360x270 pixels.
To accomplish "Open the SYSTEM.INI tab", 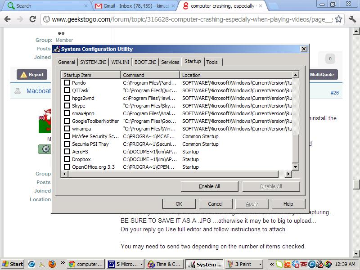I will tap(93, 62).
